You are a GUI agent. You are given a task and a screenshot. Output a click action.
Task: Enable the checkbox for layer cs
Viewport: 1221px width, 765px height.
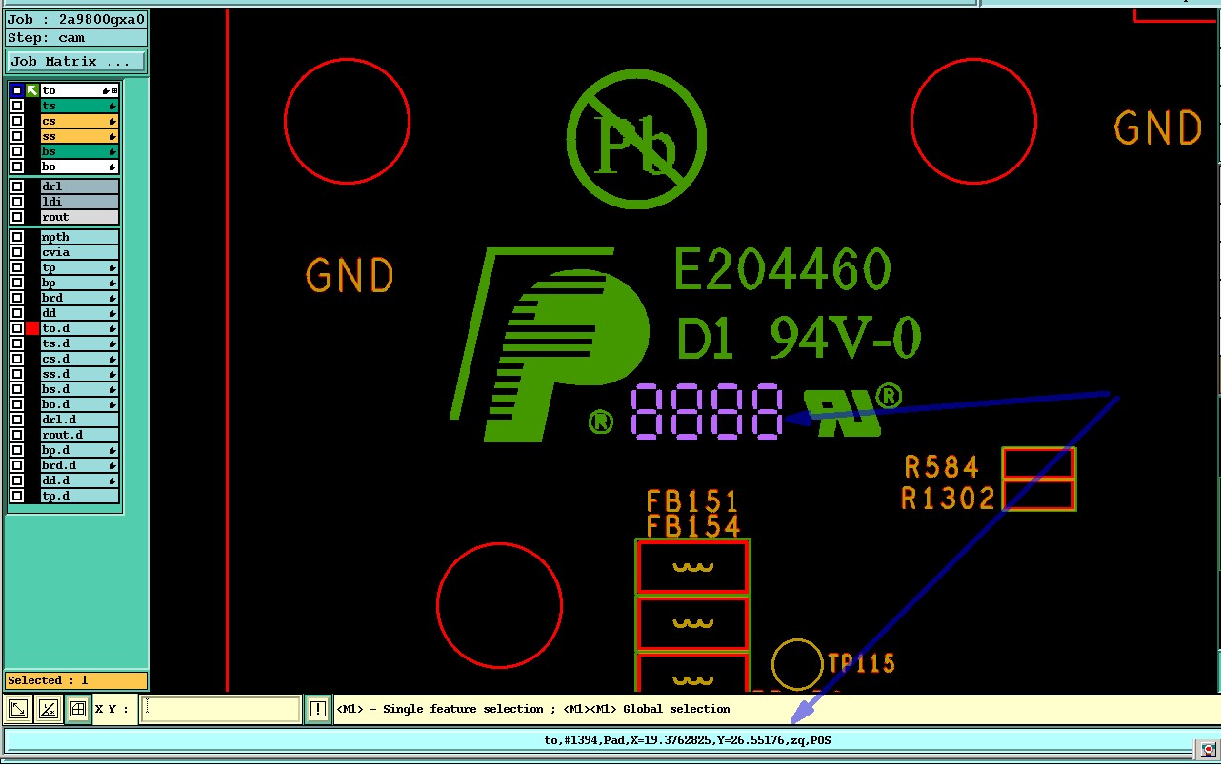click(17, 121)
